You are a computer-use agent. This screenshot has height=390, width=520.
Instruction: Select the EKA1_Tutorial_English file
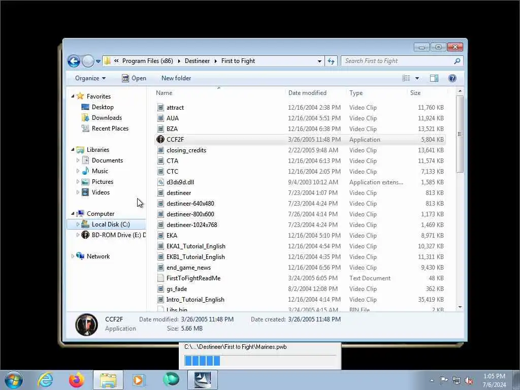point(196,246)
